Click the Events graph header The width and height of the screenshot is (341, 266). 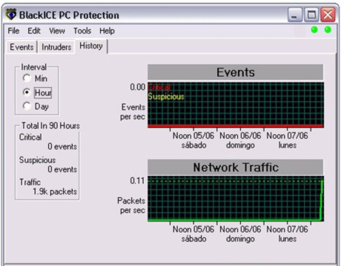point(235,72)
